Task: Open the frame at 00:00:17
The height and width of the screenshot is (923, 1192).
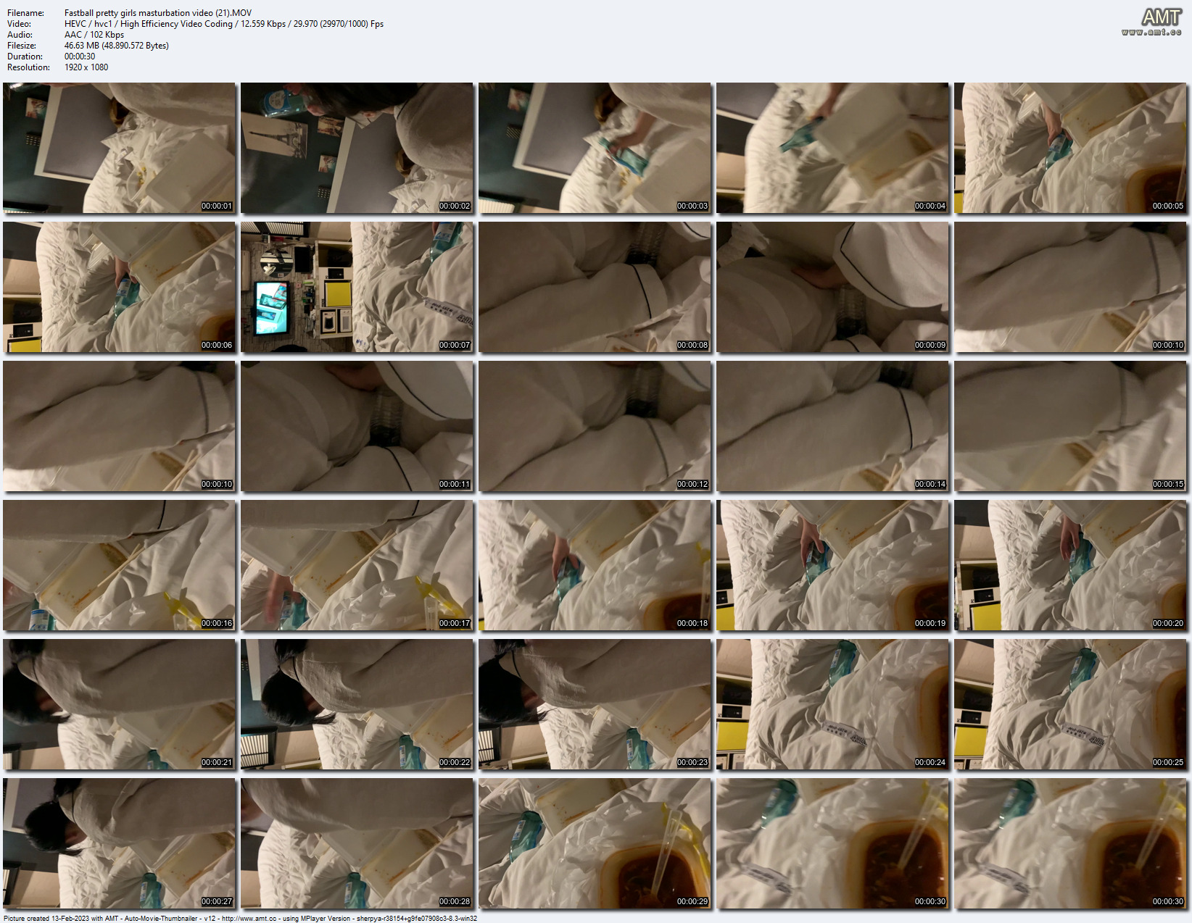Action: pyautogui.click(x=357, y=565)
